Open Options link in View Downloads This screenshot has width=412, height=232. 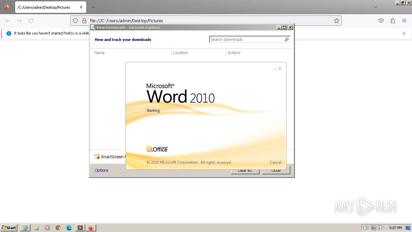pyautogui.click(x=101, y=170)
